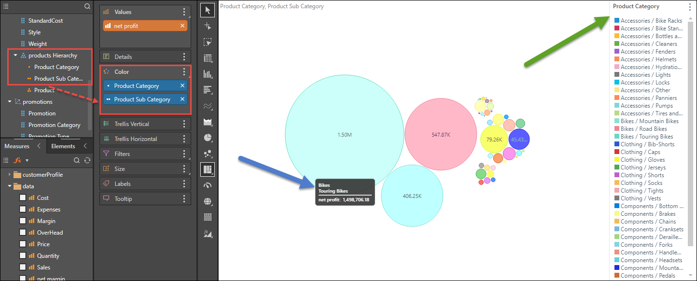The image size is (697, 281).
Task: Pick the bar chart visualization icon
Action: coord(208,74)
